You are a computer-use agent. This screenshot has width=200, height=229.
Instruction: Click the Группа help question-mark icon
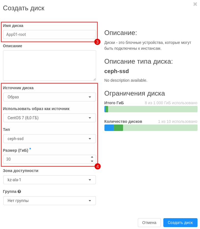pyautogui.click(x=19, y=191)
